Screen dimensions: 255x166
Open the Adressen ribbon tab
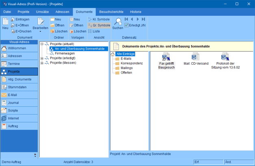tap(62, 12)
